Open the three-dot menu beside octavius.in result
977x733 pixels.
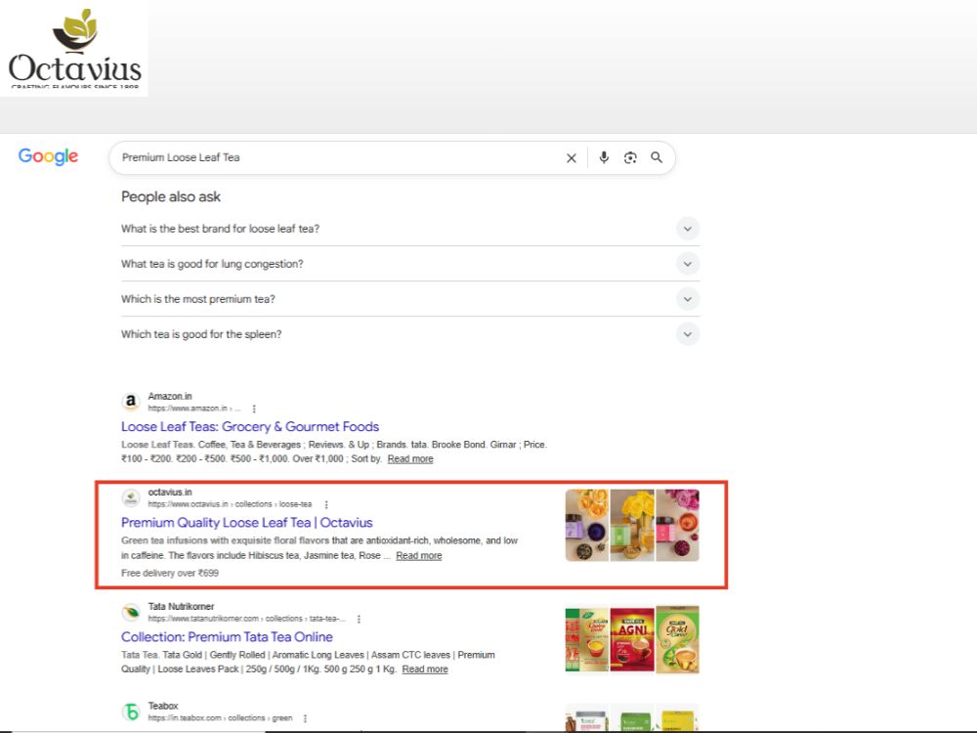click(x=326, y=504)
